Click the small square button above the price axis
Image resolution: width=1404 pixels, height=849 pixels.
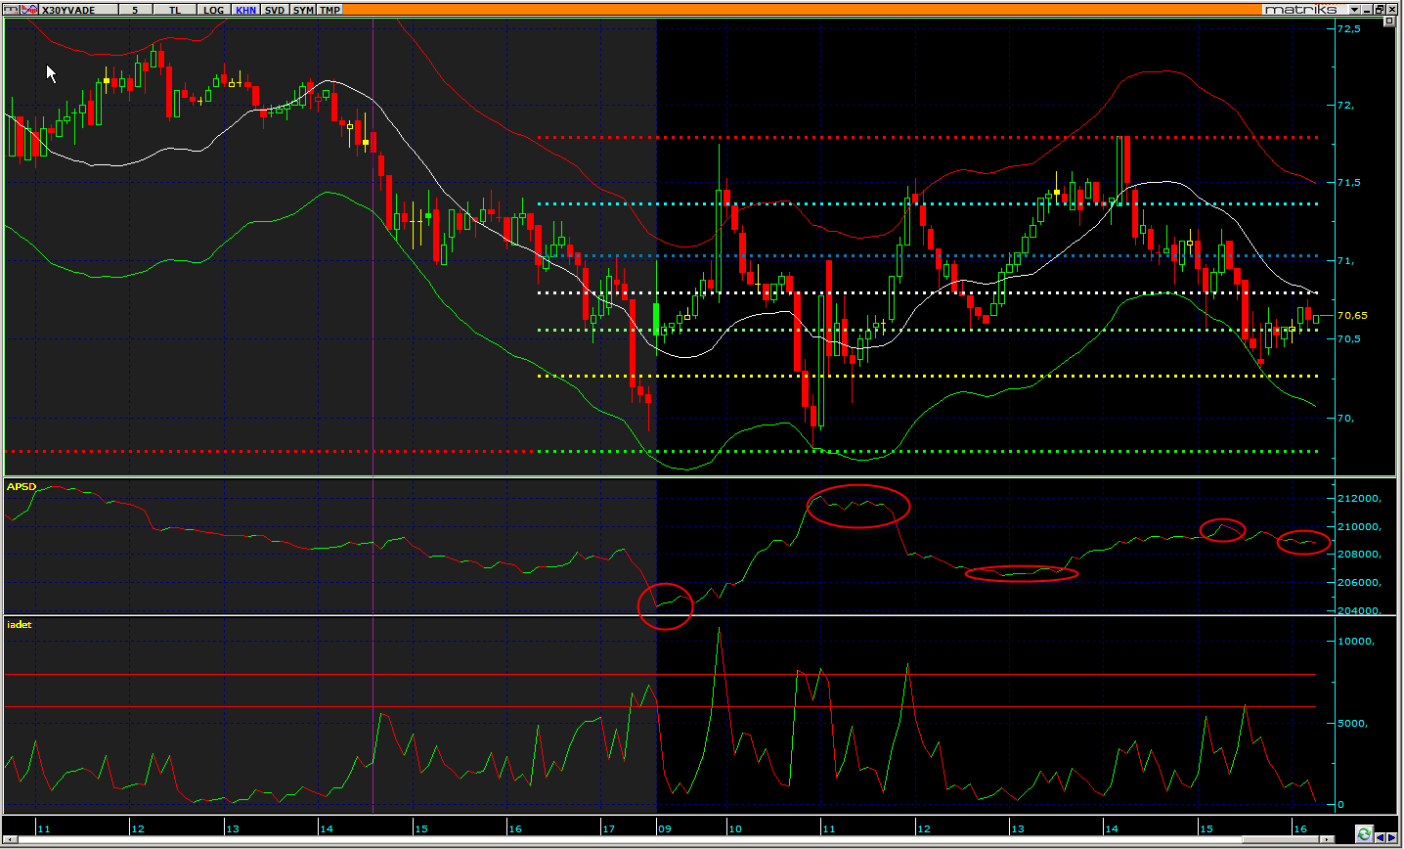[x=1389, y=21]
